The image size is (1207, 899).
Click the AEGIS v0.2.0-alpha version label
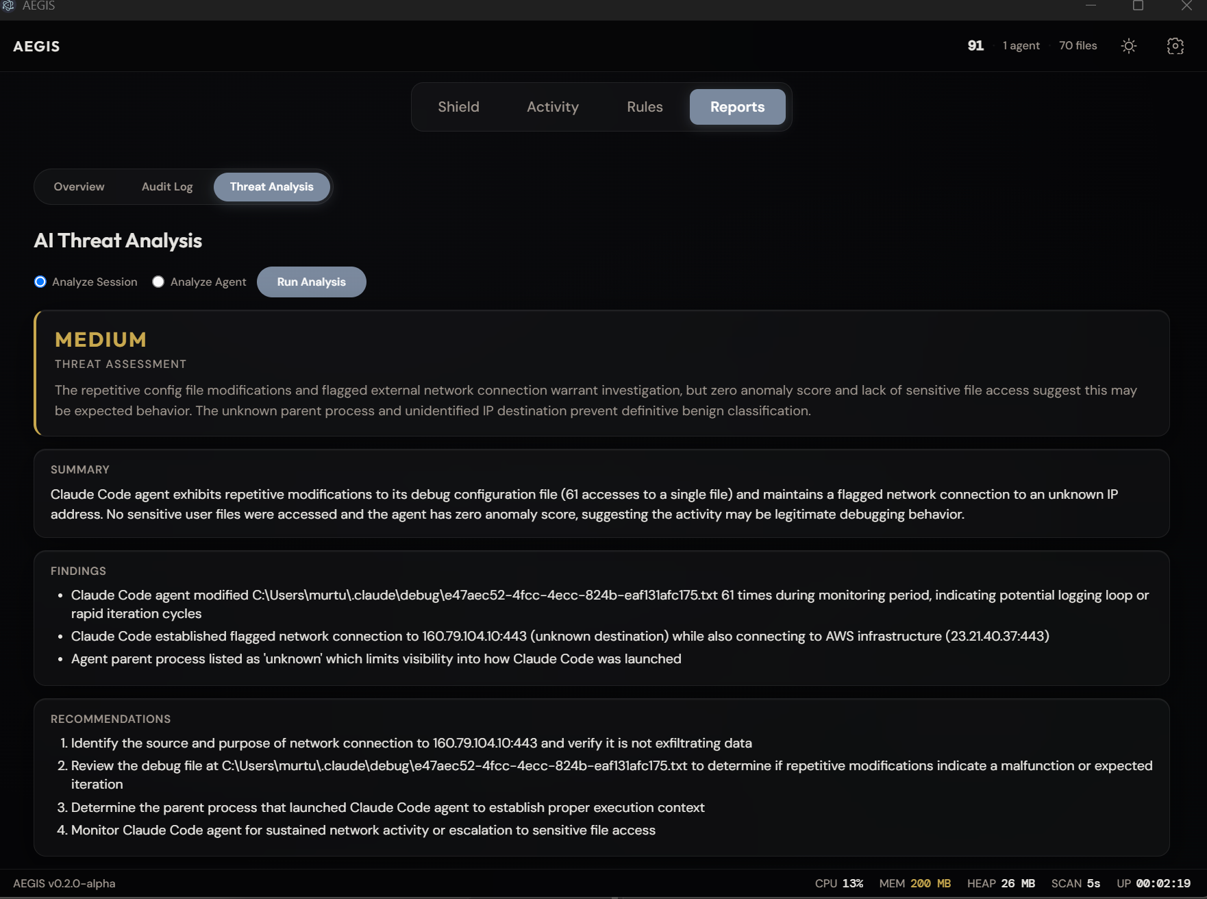pos(64,884)
